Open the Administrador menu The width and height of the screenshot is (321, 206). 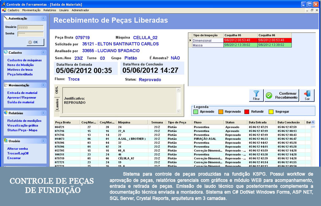(80, 10)
